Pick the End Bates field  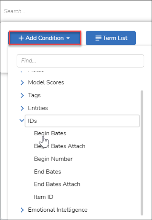[47, 172]
